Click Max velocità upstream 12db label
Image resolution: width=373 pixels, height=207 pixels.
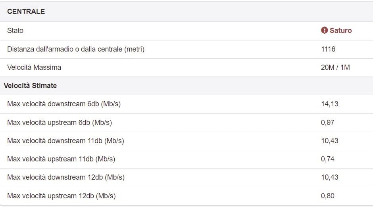(x=62, y=196)
